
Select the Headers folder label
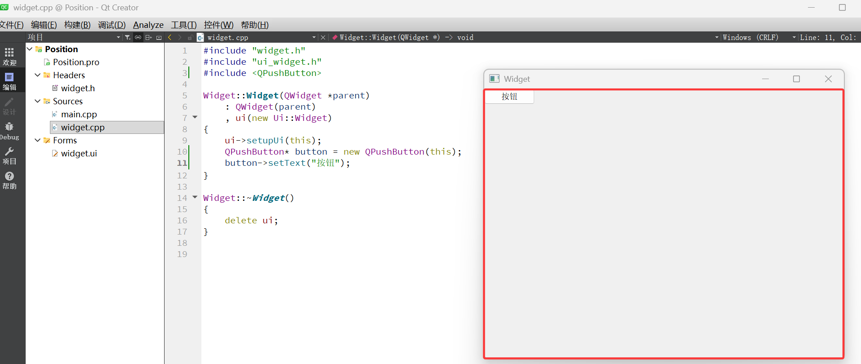tap(69, 75)
